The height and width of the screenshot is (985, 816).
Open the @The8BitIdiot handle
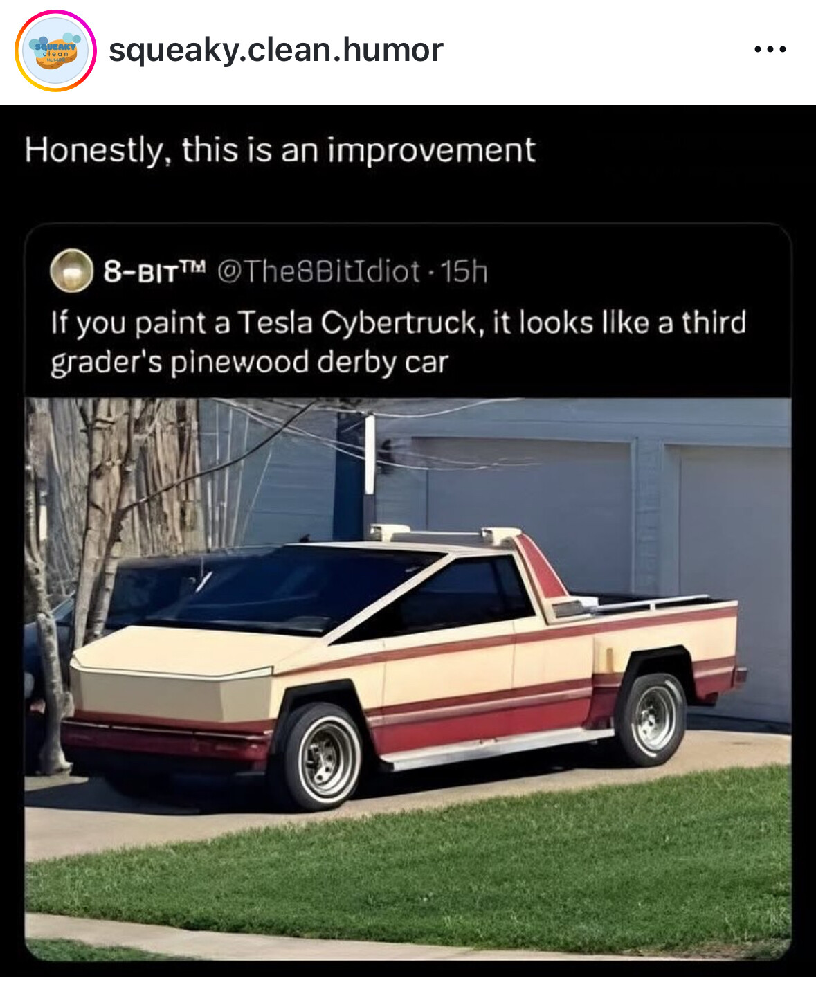click(x=318, y=271)
